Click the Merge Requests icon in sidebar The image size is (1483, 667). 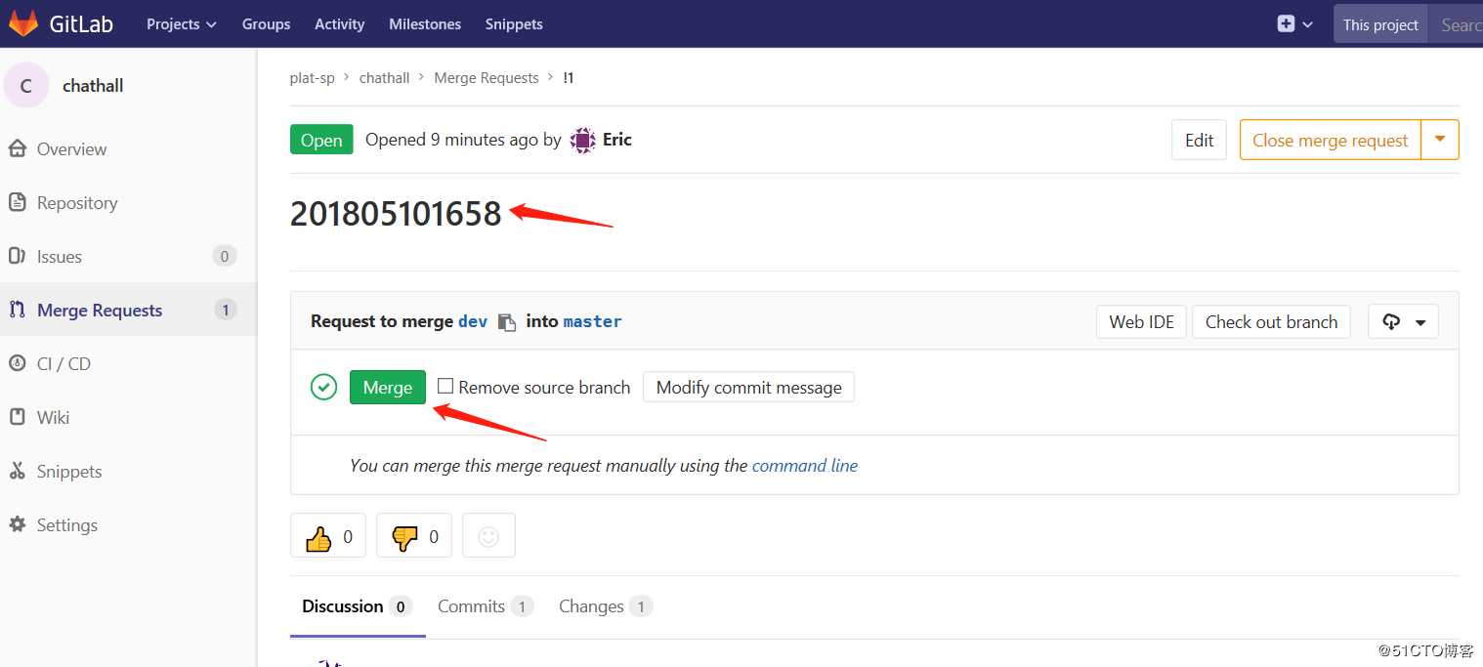click(x=18, y=310)
